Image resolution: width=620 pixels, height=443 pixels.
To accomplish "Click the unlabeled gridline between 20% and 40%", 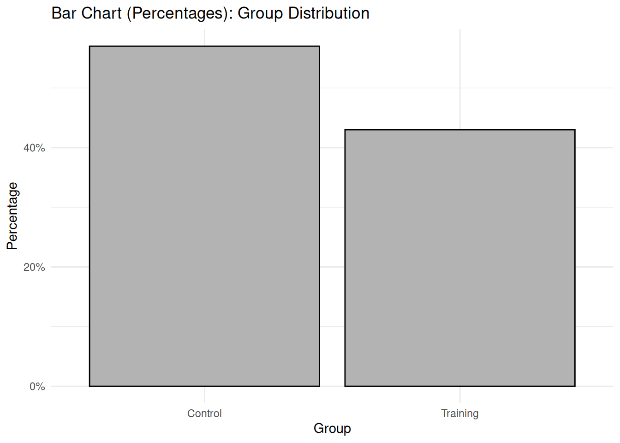I will [x=332, y=207].
